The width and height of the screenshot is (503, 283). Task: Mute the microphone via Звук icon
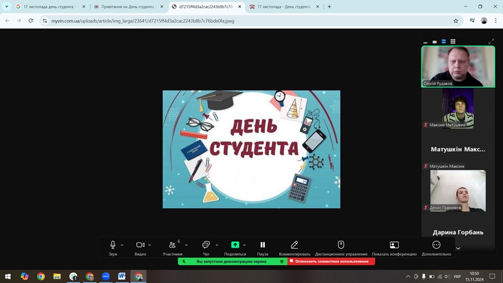pyautogui.click(x=113, y=245)
